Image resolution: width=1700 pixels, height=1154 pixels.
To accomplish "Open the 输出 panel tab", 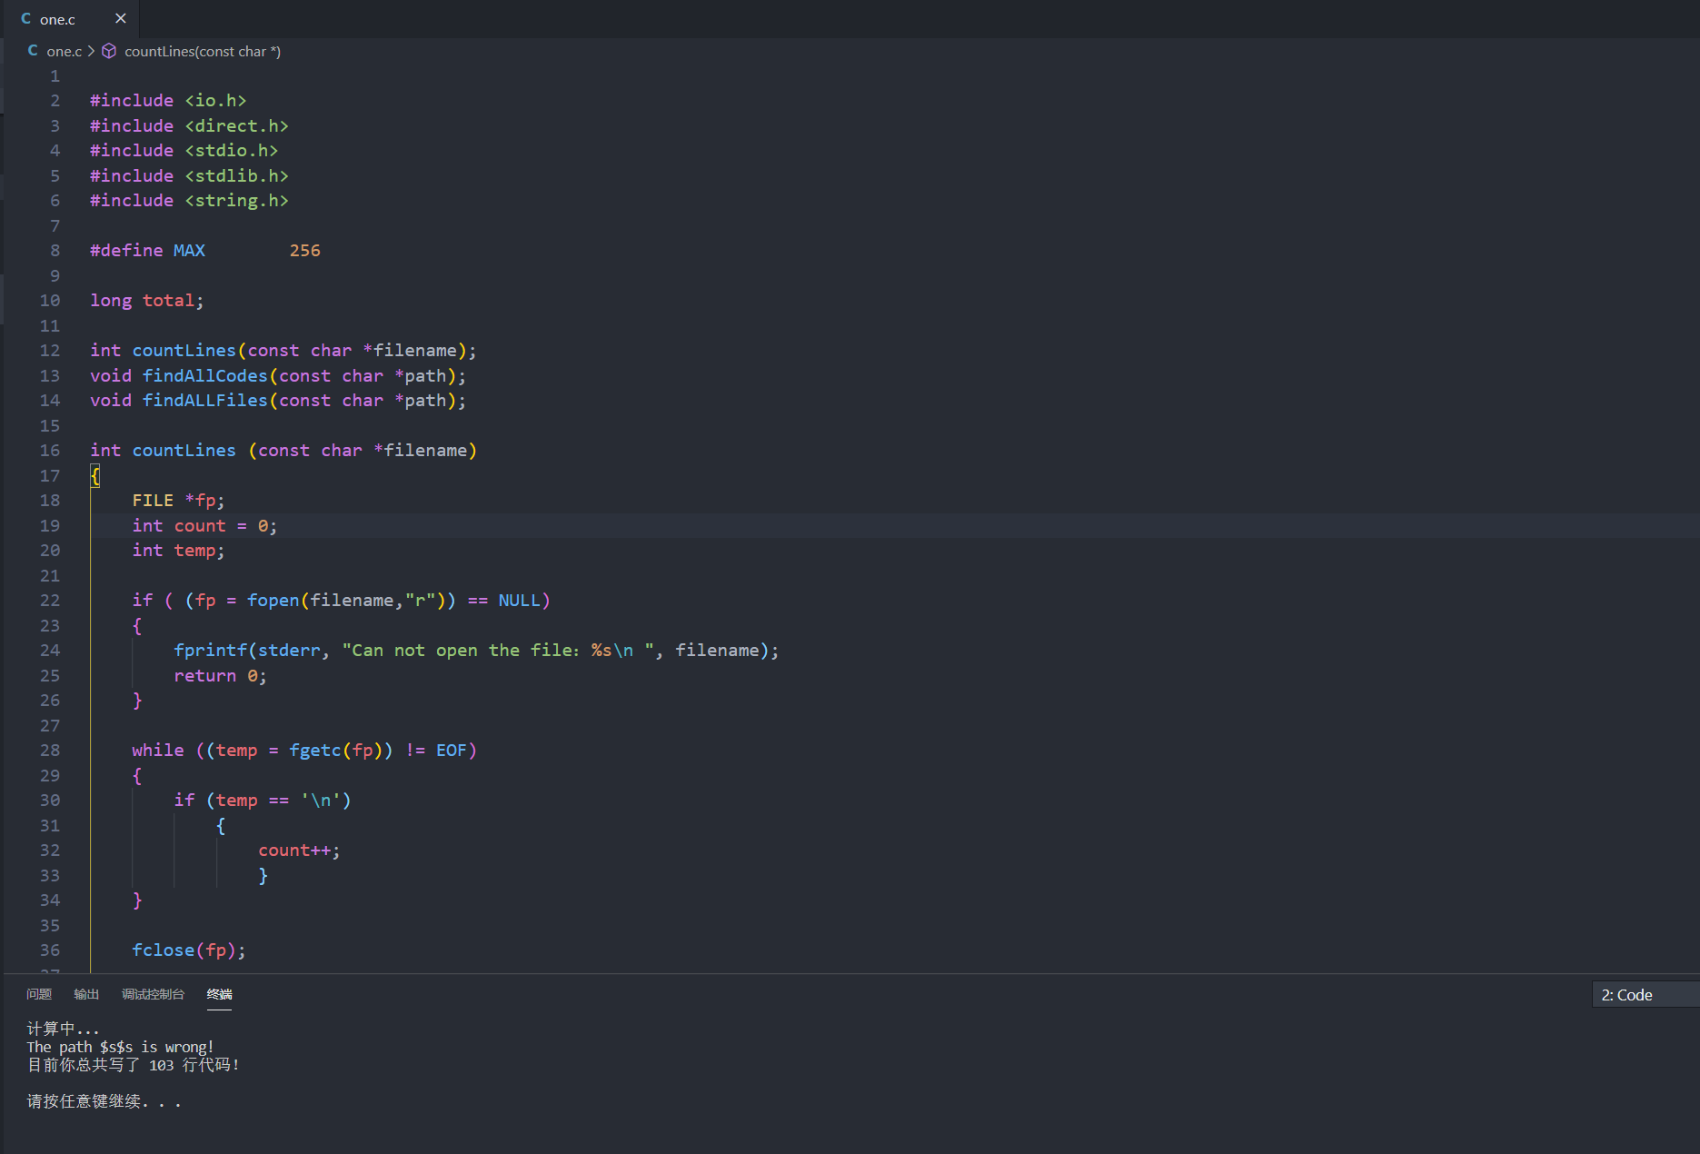I will (x=86, y=994).
